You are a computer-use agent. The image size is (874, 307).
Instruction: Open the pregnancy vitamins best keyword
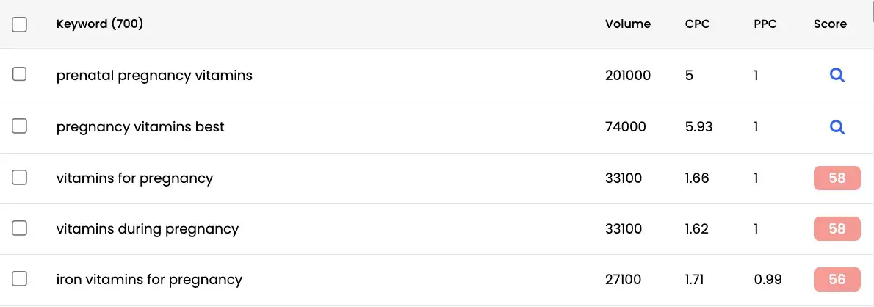coord(140,127)
